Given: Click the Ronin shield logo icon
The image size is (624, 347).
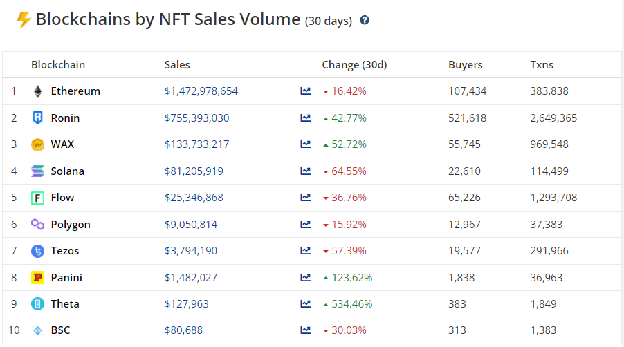Looking at the screenshot, I should coord(37,118).
